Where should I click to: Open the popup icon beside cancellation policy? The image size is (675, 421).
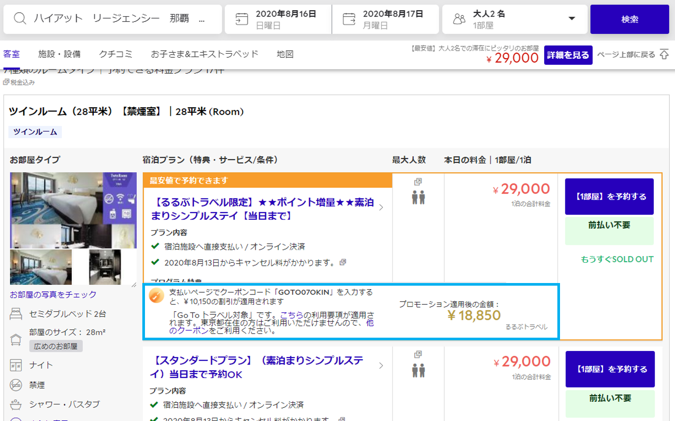[343, 262]
